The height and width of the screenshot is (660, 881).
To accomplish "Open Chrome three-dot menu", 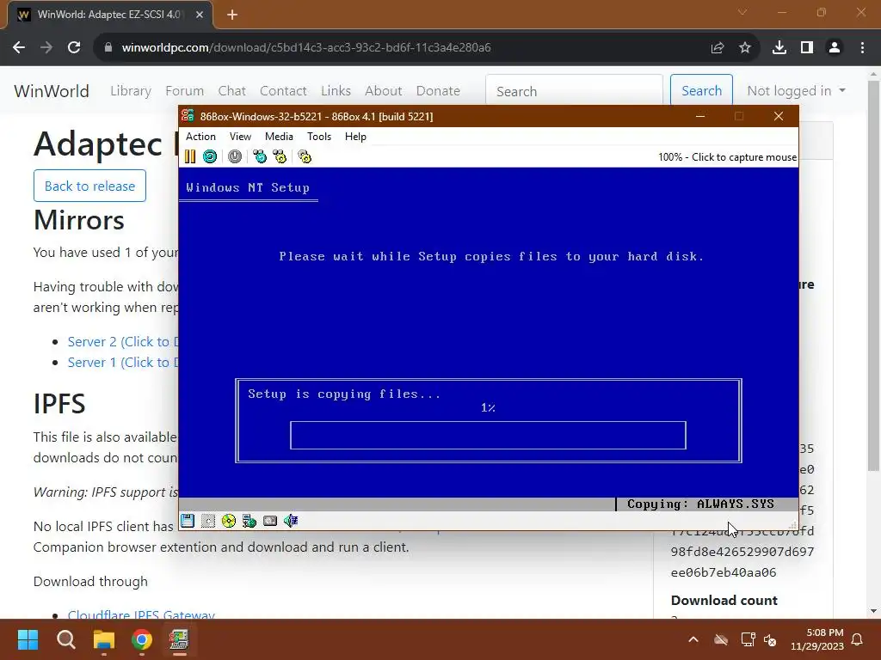I will [862, 48].
